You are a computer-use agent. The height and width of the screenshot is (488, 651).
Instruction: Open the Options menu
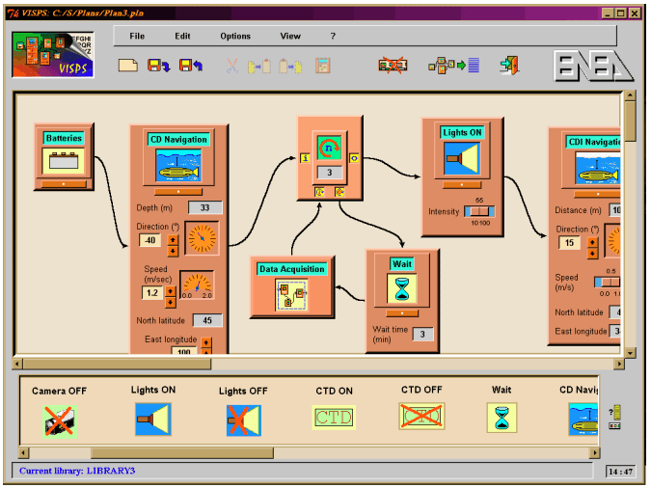coord(235,37)
